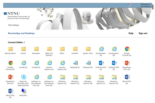
Task: Open Software on the Software Farm [A]
Action: point(36,80)
